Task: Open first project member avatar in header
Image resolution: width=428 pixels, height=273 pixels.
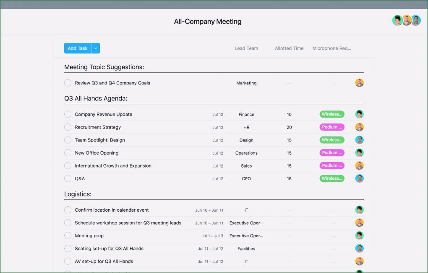Action: tap(397, 21)
